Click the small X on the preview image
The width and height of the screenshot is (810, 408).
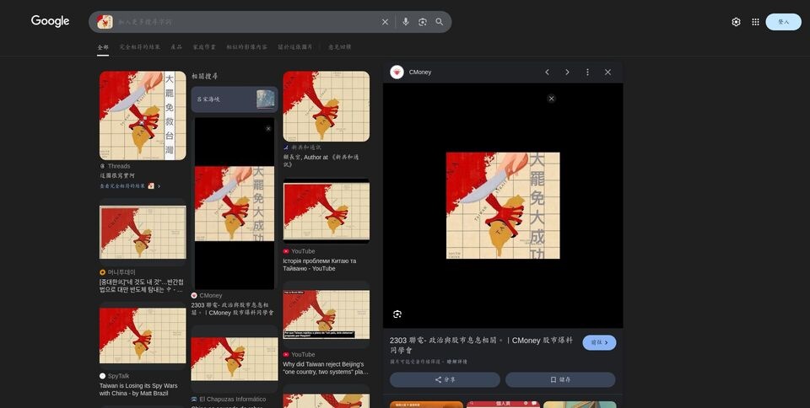pos(551,99)
